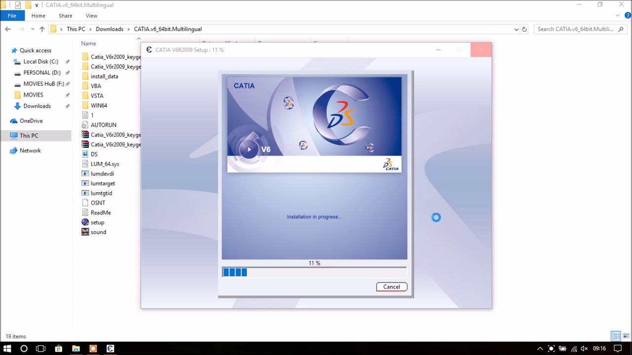Open Cortana search circle on taskbar
The image size is (632, 355).
click(24, 349)
